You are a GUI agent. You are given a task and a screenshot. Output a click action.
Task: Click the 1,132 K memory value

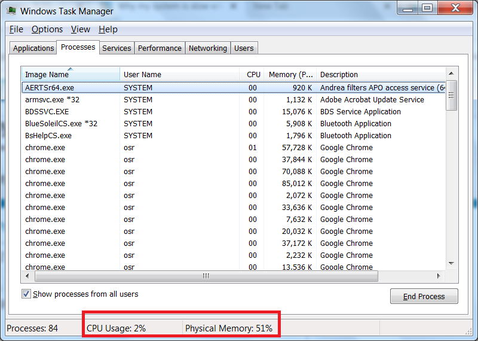tap(299, 100)
